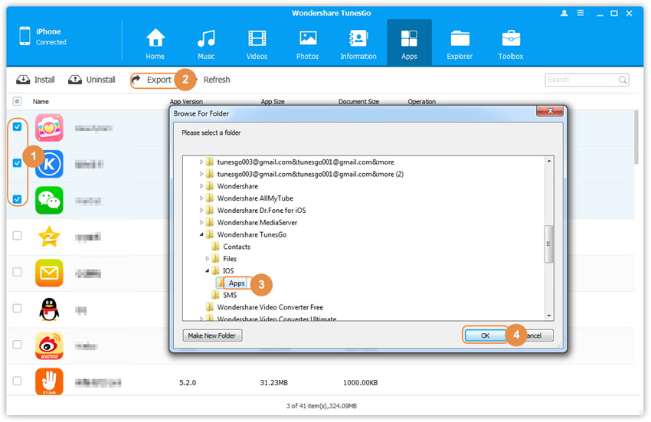Click the Make New Folder button

[x=213, y=335]
